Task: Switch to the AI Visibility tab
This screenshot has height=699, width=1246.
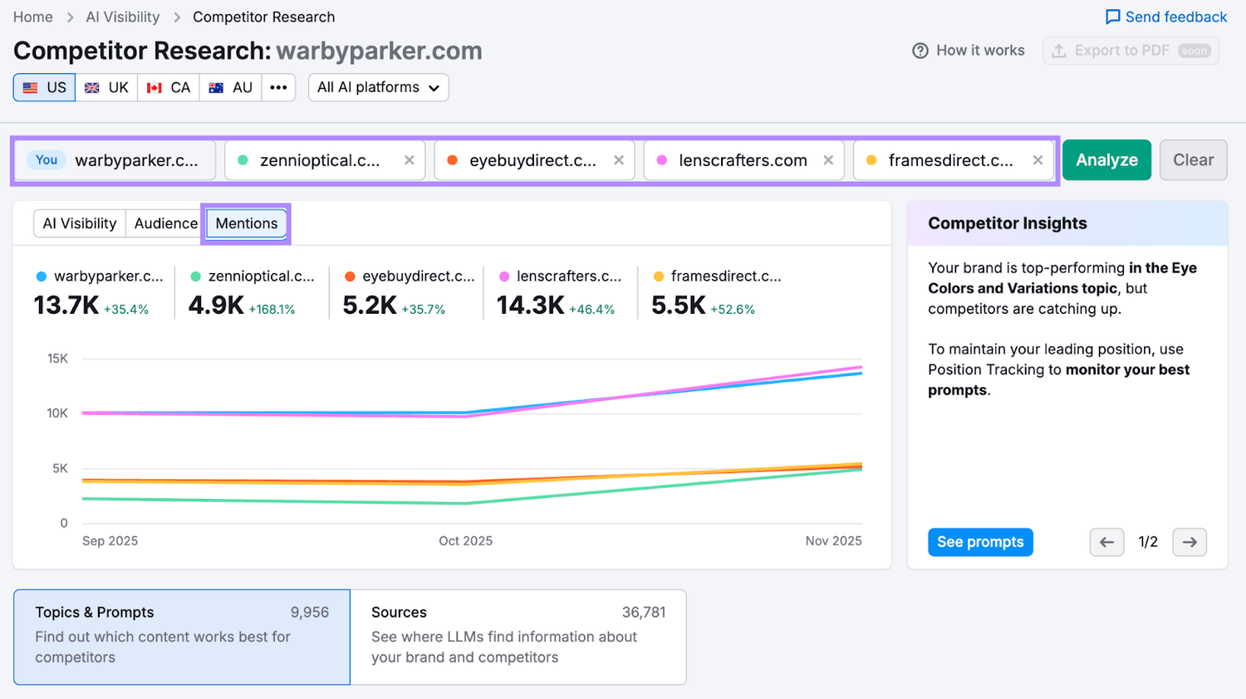Action: [x=79, y=223]
